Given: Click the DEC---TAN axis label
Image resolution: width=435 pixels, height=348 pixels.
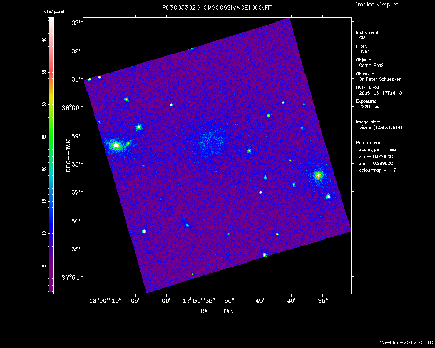Looking at the screenshot, I should [x=68, y=155].
